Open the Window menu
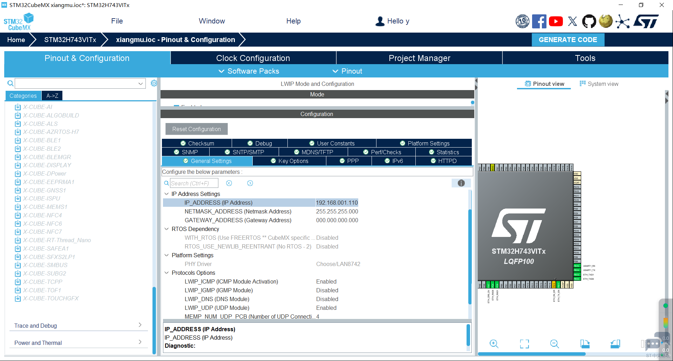Viewport: 673px width, 361px height. click(212, 21)
